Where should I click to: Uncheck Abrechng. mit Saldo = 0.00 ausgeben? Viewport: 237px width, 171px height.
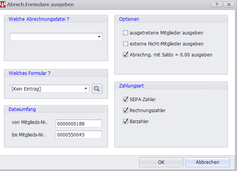point(126,55)
